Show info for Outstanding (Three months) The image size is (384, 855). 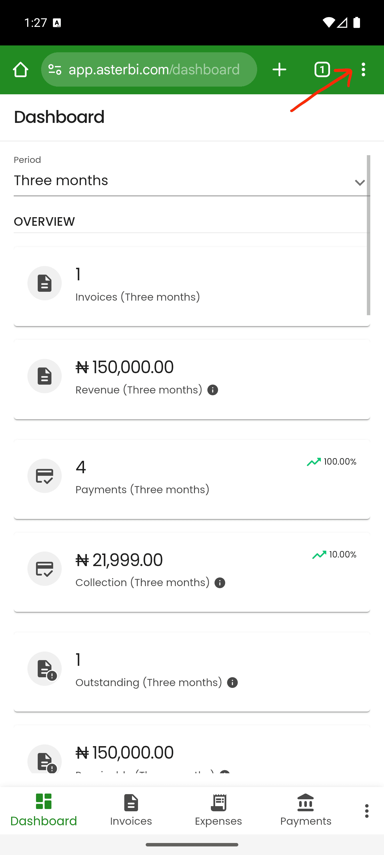232,683
